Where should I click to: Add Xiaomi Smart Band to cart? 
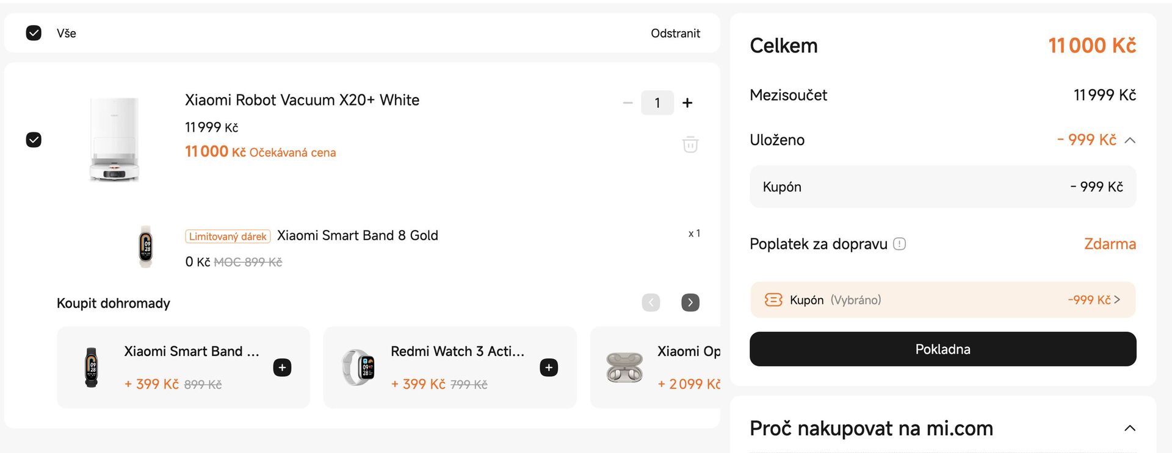pyautogui.click(x=282, y=368)
